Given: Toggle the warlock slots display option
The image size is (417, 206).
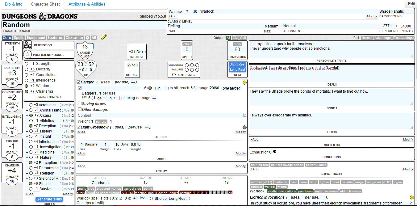Looking at the screenshot, I should pyautogui.click(x=132, y=188).
